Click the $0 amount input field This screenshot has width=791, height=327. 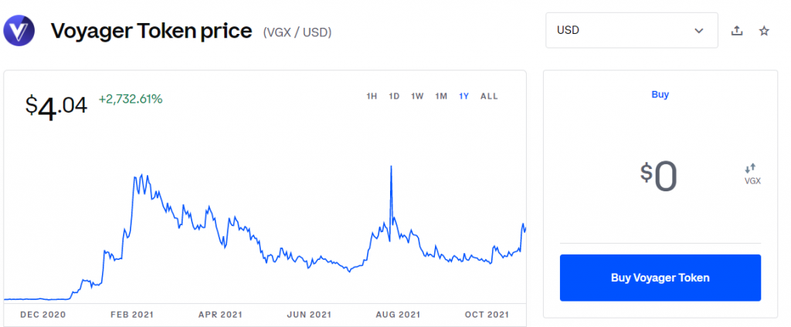click(658, 177)
